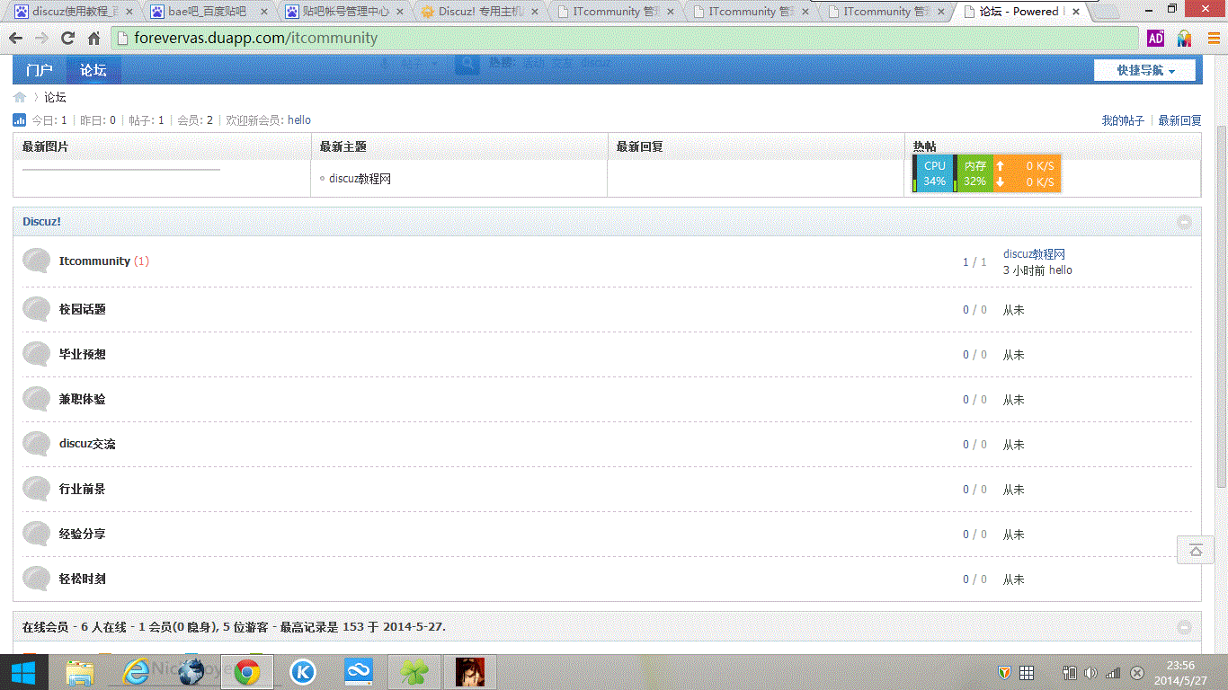The height and width of the screenshot is (690, 1228).
Task: Click the 轻松时刻 forum bubble icon
Action: tap(36, 579)
